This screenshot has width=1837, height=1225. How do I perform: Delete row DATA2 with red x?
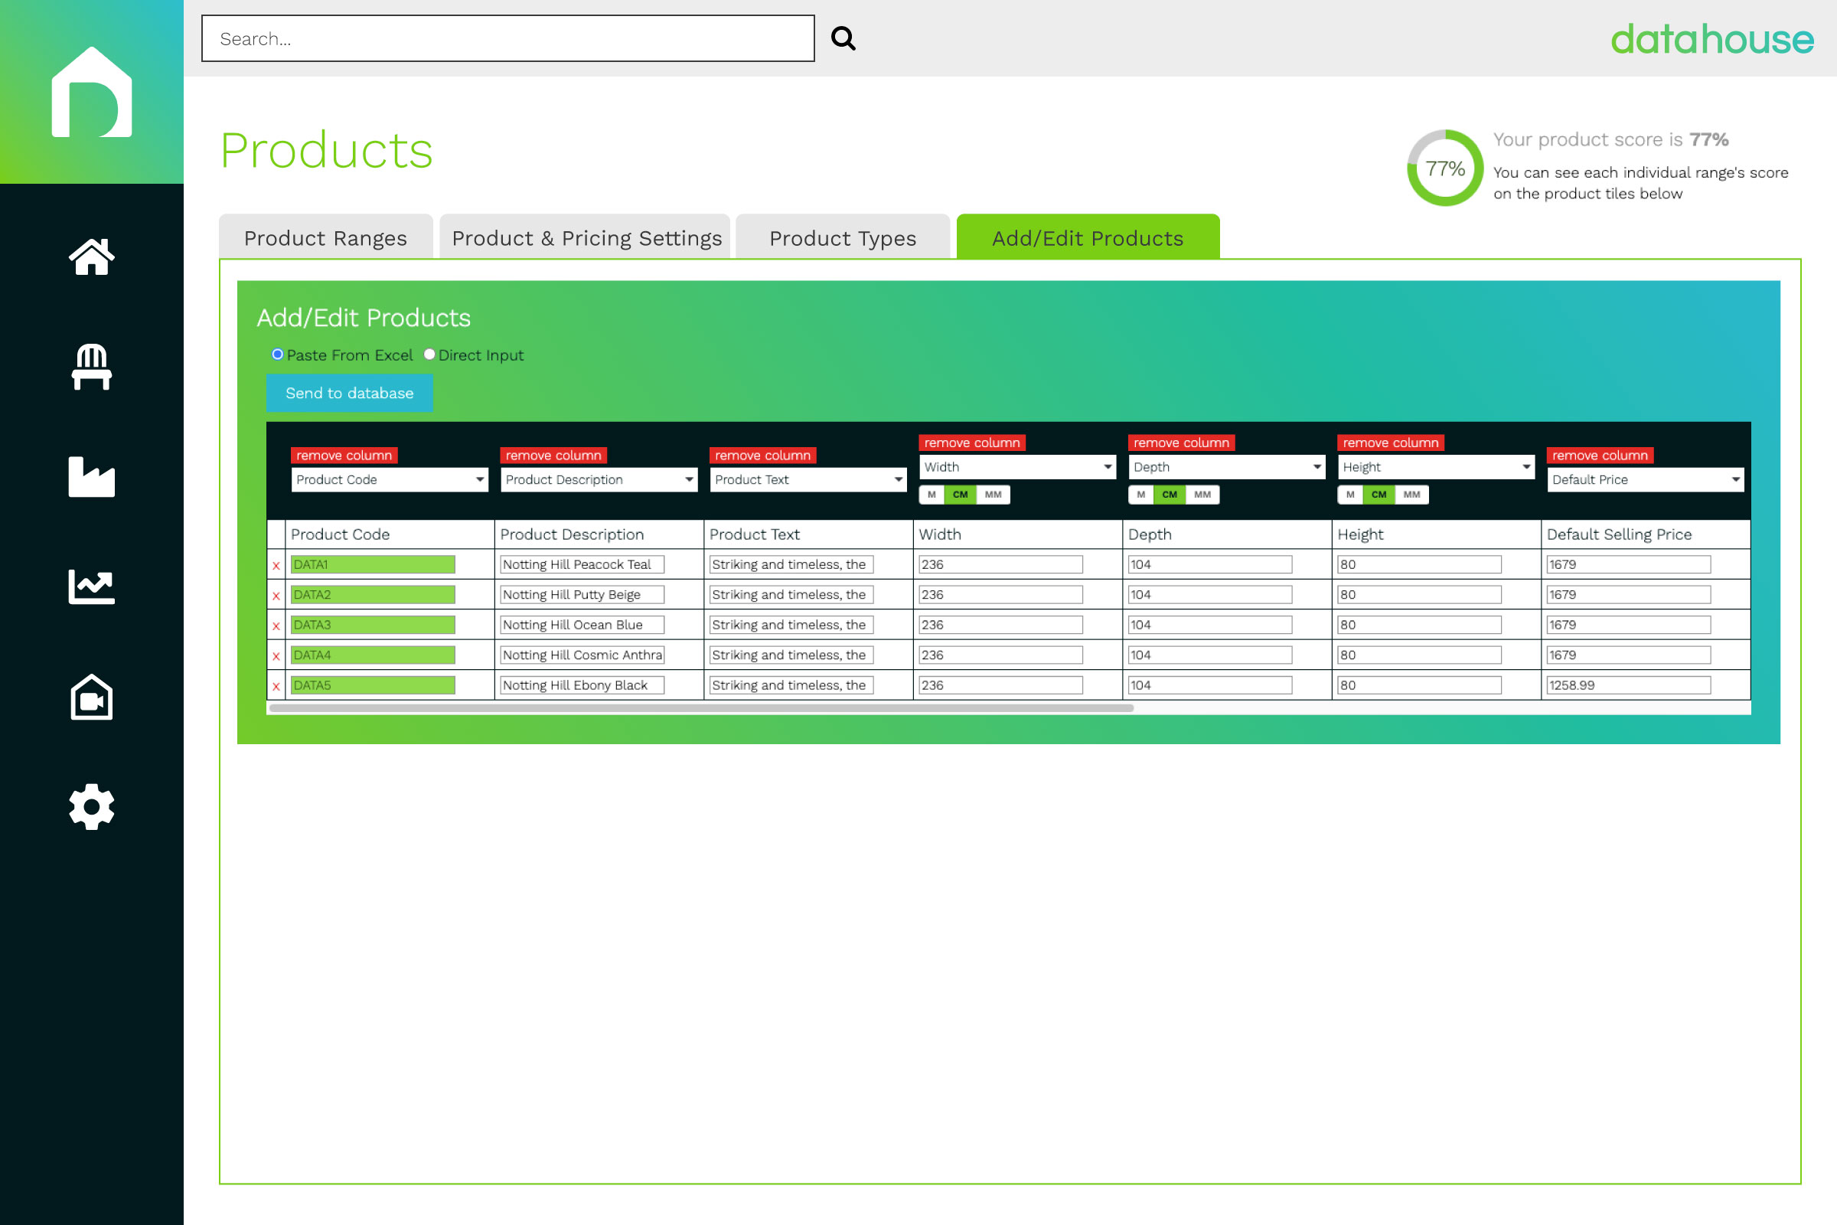coord(276,596)
